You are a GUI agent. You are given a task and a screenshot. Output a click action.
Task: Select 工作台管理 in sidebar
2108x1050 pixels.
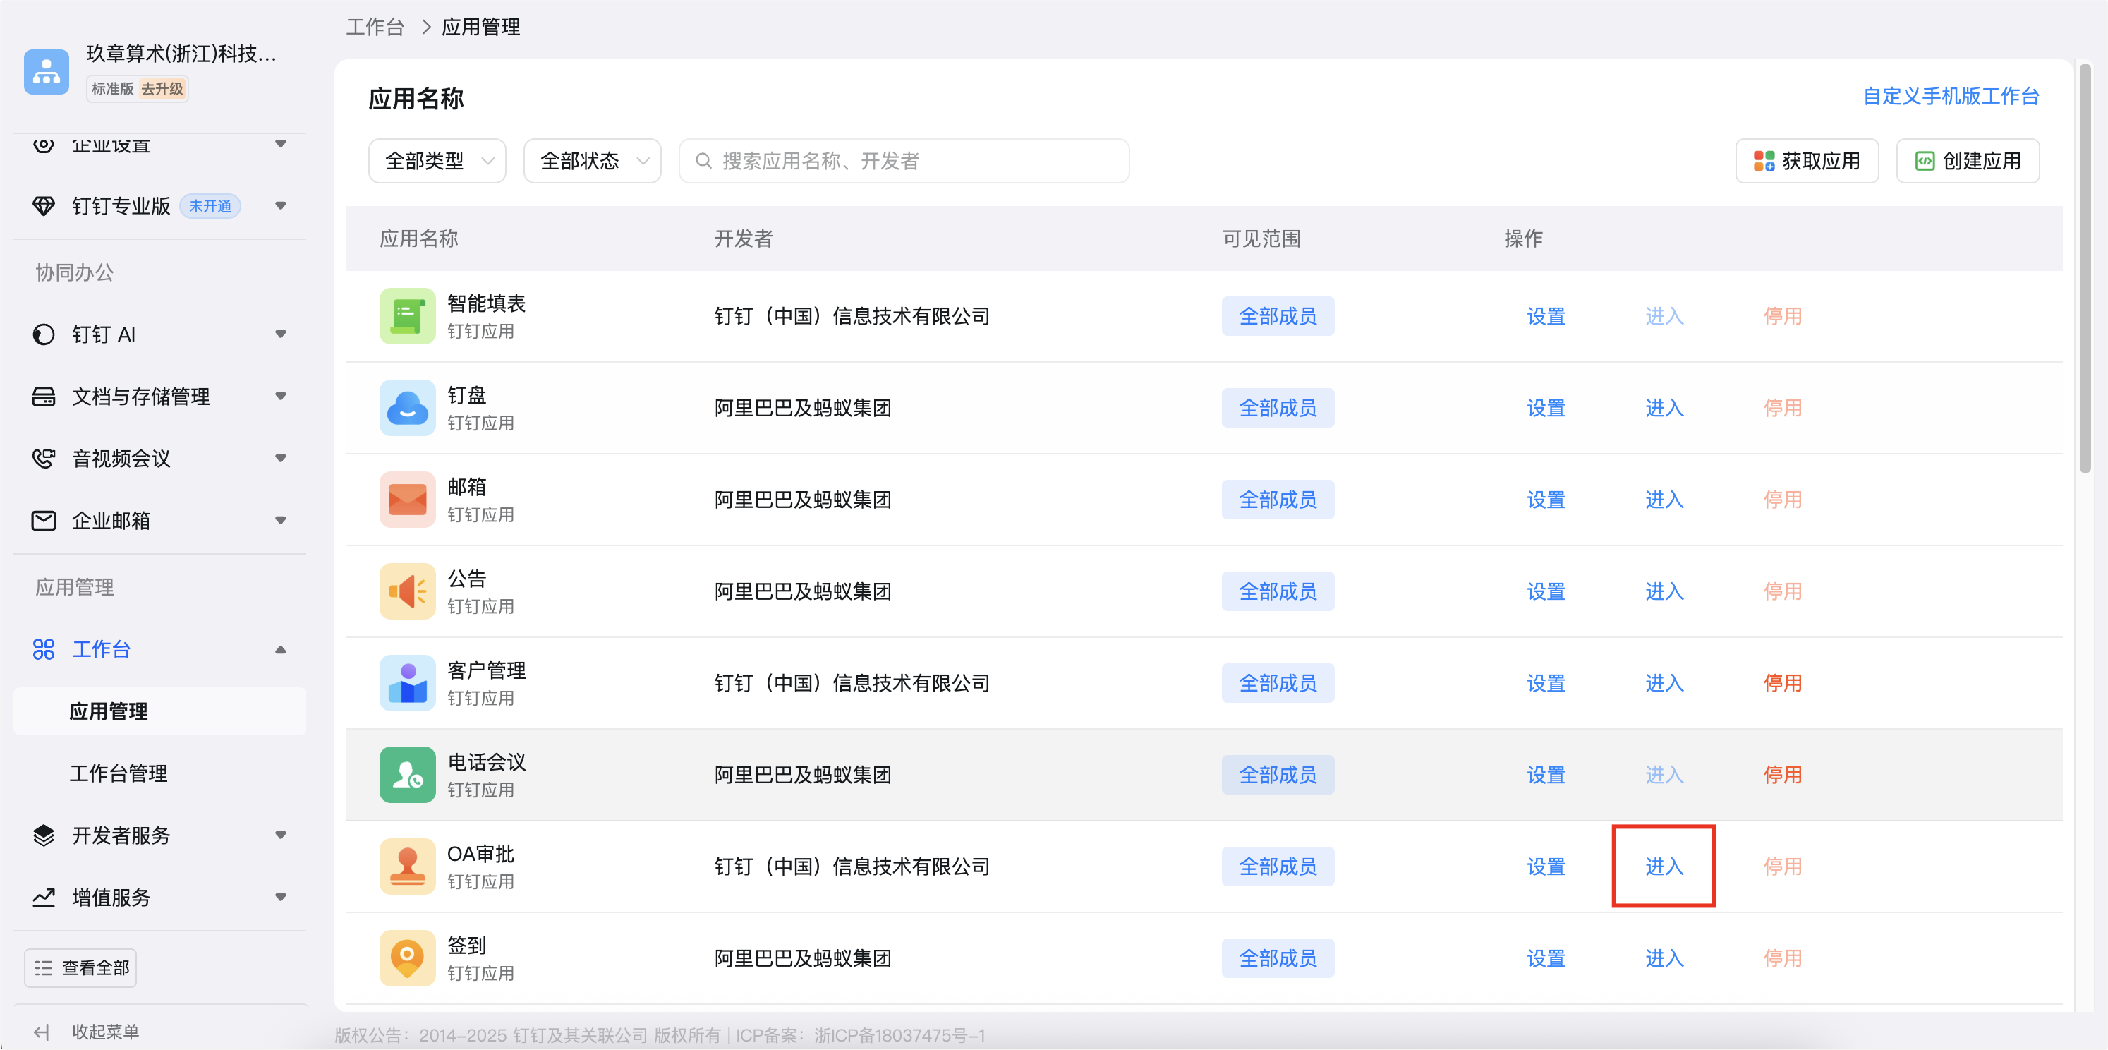[119, 773]
